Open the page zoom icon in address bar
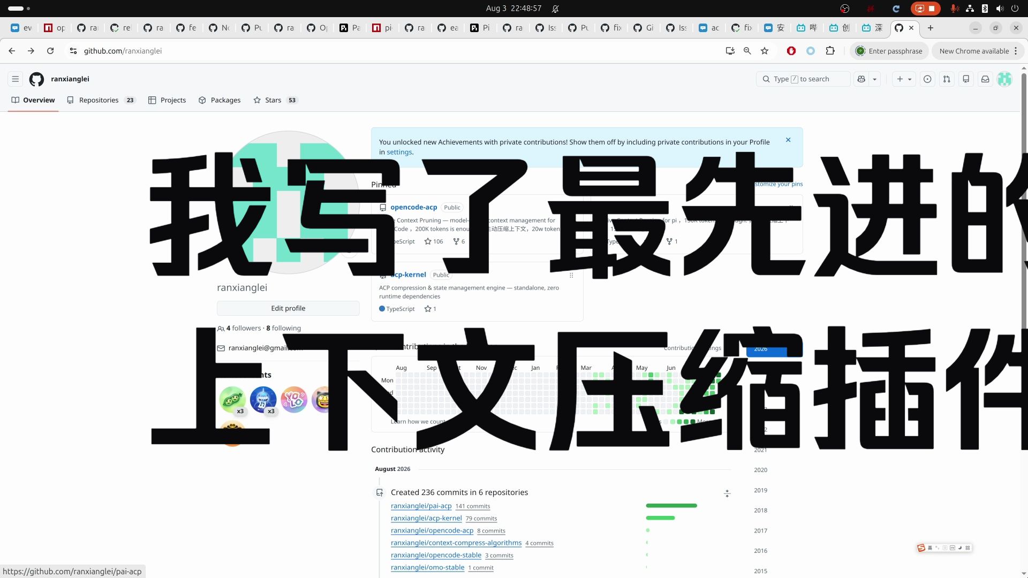This screenshot has height=578, width=1028. coord(747,51)
